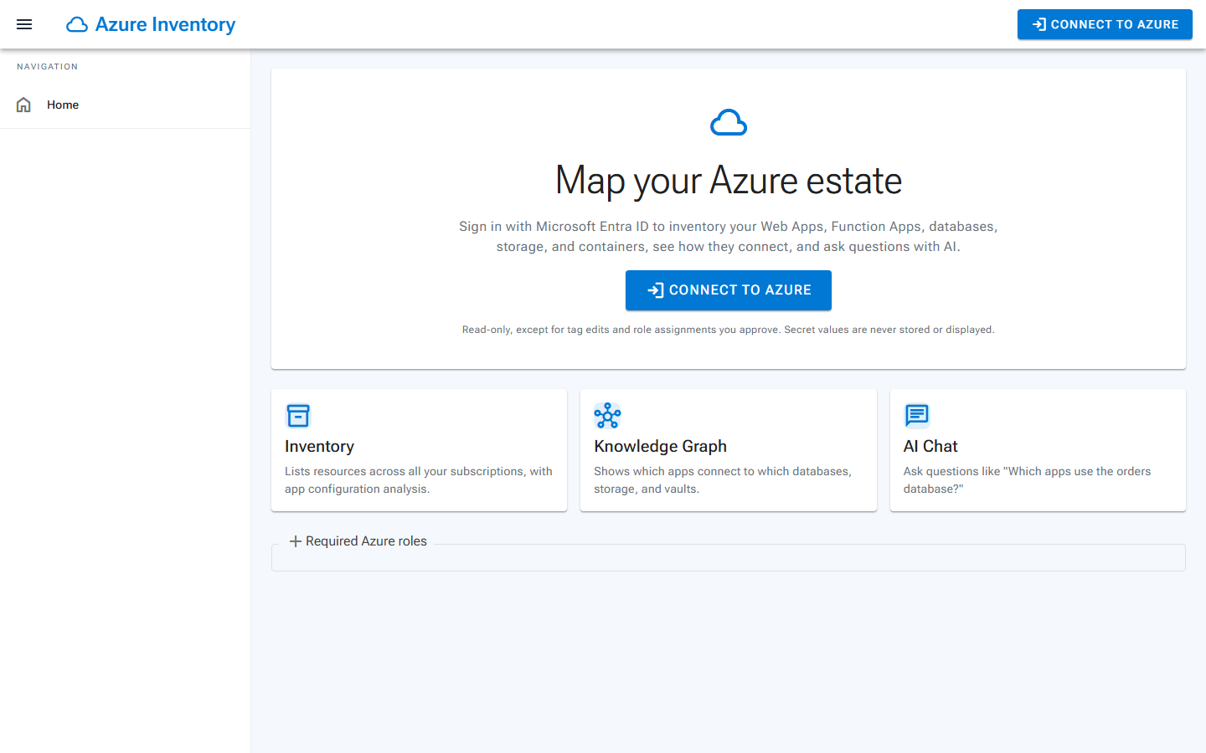Image resolution: width=1206 pixels, height=753 pixels.
Task: Click Connect to Azure in the top bar
Action: click(x=1105, y=24)
